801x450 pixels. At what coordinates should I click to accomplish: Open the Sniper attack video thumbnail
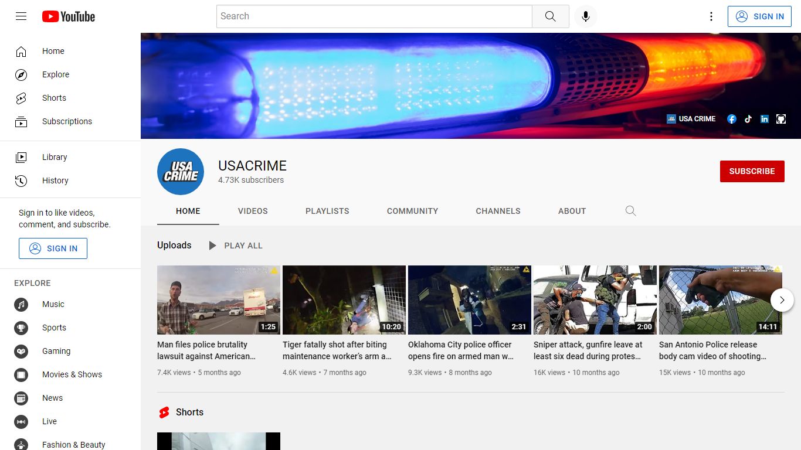click(x=595, y=300)
